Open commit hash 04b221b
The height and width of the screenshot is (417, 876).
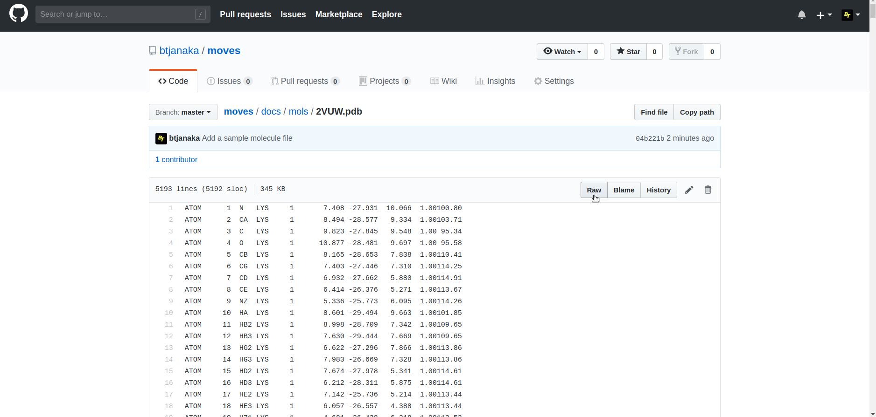[650, 138]
